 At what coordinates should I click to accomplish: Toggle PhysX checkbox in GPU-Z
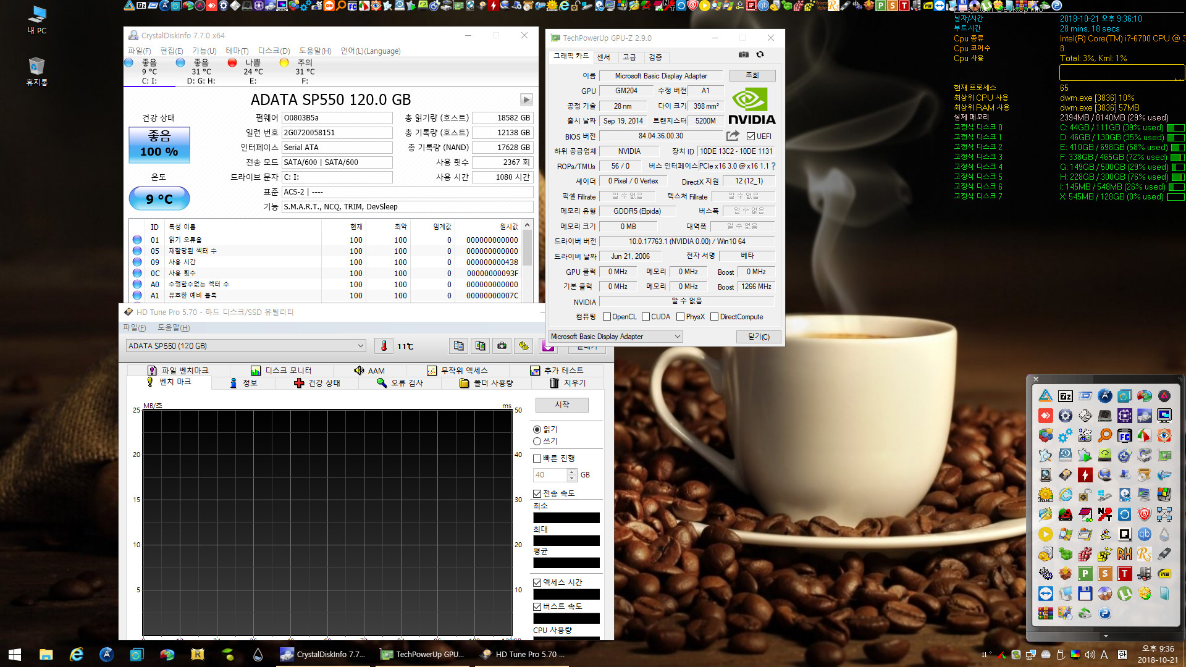680,317
